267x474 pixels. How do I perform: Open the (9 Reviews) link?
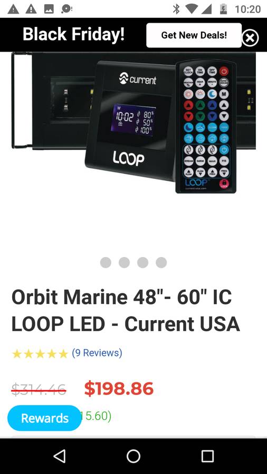coord(97,353)
